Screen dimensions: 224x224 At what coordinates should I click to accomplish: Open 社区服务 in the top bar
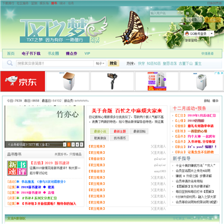pyautogui.click(x=22, y=3)
